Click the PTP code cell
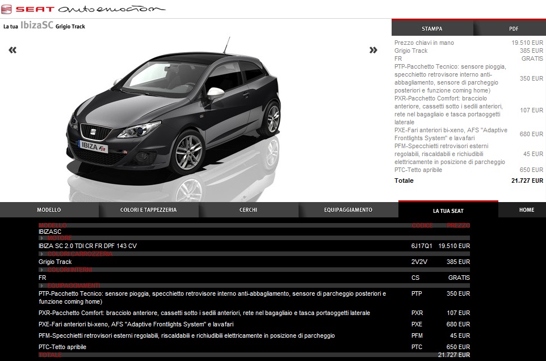 (x=417, y=293)
